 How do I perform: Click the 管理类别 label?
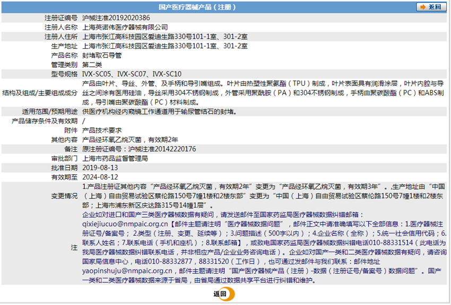pos(64,65)
